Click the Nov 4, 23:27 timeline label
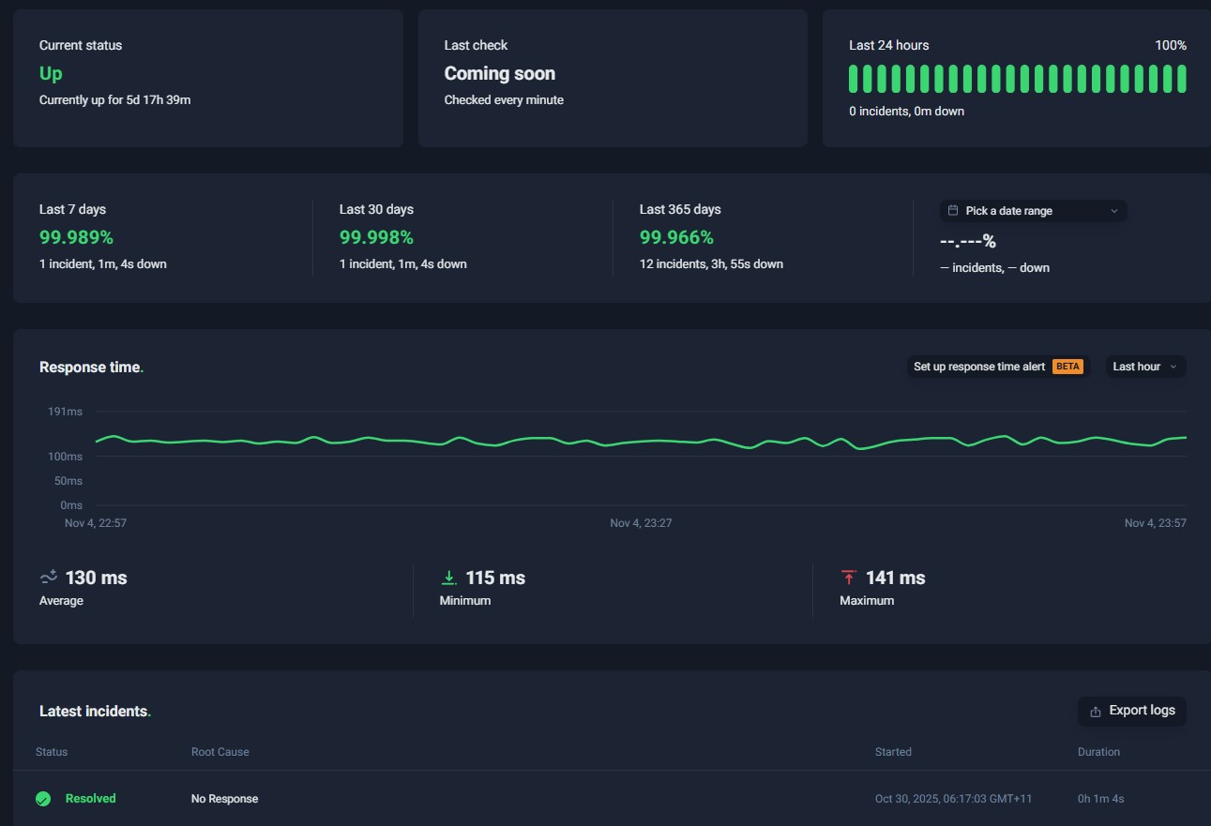1211x826 pixels. click(x=641, y=523)
